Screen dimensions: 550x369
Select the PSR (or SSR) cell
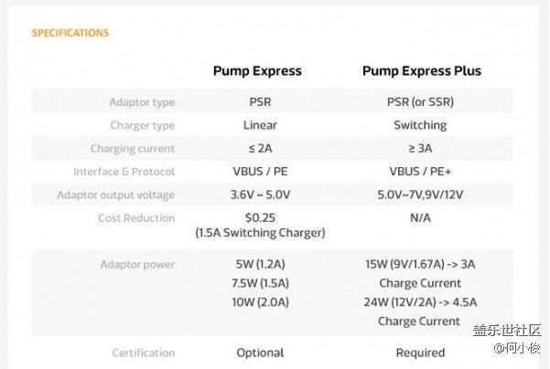[420, 102]
